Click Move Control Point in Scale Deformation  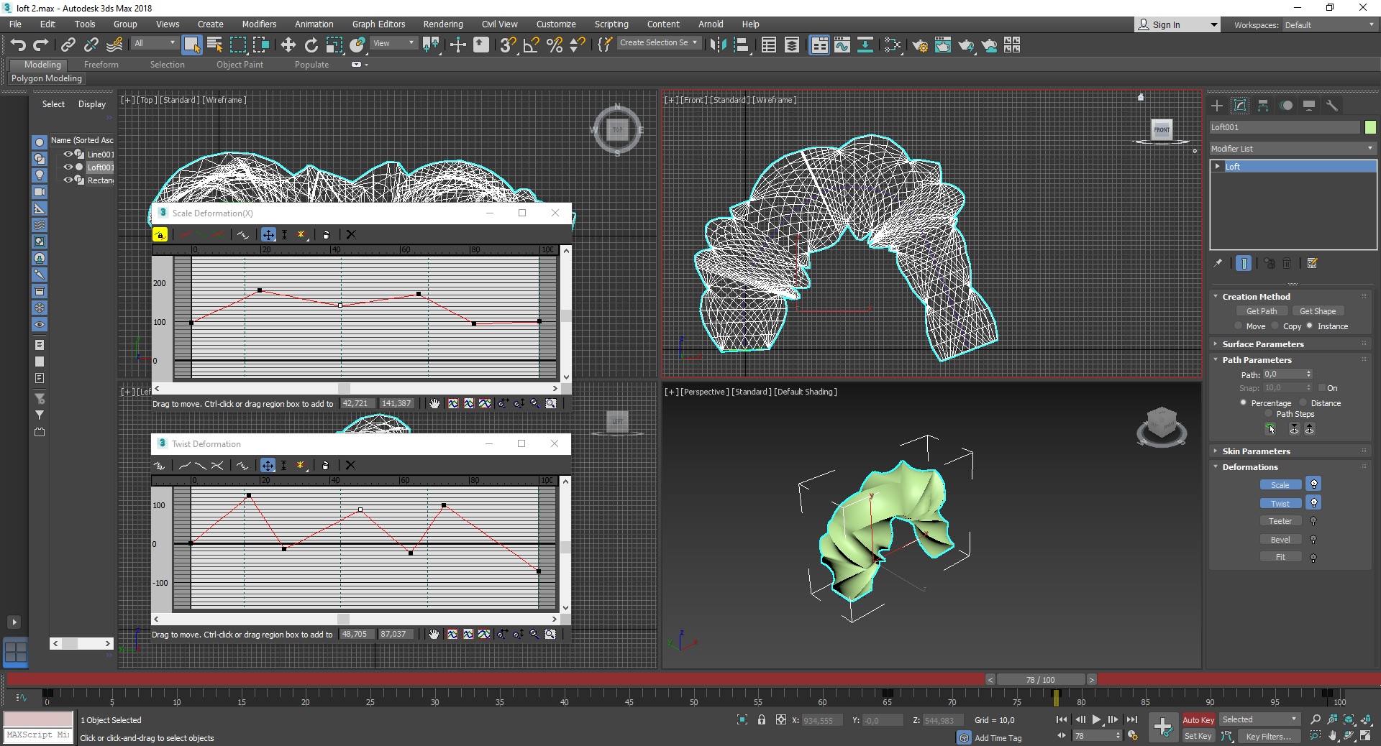pyautogui.click(x=268, y=234)
